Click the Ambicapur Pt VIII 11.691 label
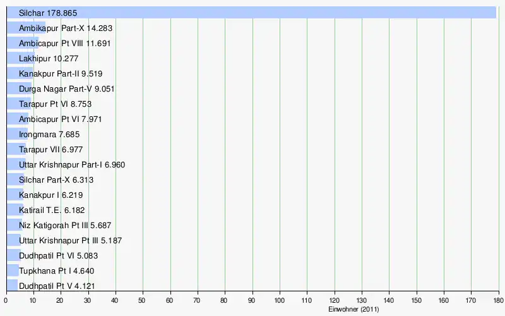The width and height of the screenshot is (505, 316). (x=65, y=43)
